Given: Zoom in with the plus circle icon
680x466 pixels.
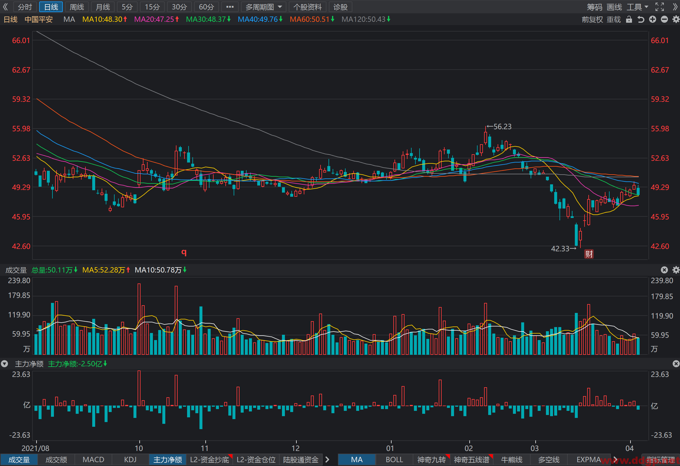Looking at the screenshot, I should tap(653, 19).
